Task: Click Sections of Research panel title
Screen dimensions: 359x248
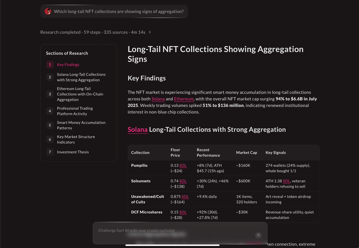Action: click(x=67, y=53)
